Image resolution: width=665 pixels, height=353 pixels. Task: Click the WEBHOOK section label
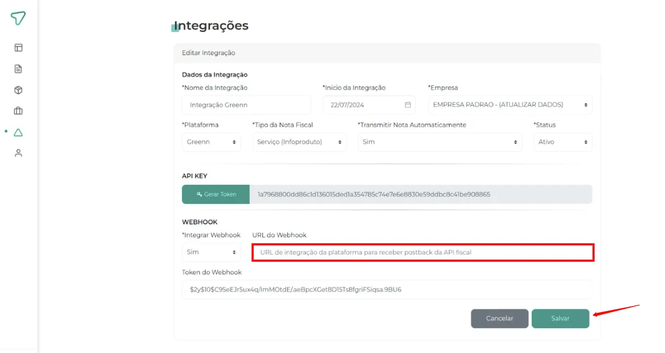pos(200,222)
